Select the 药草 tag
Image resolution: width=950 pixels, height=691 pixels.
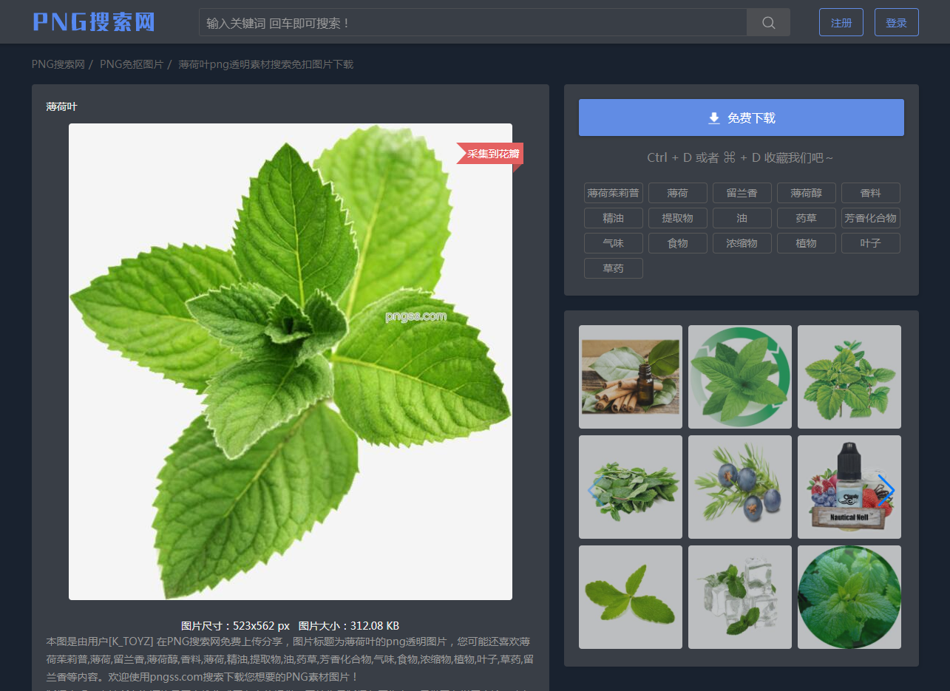807,218
